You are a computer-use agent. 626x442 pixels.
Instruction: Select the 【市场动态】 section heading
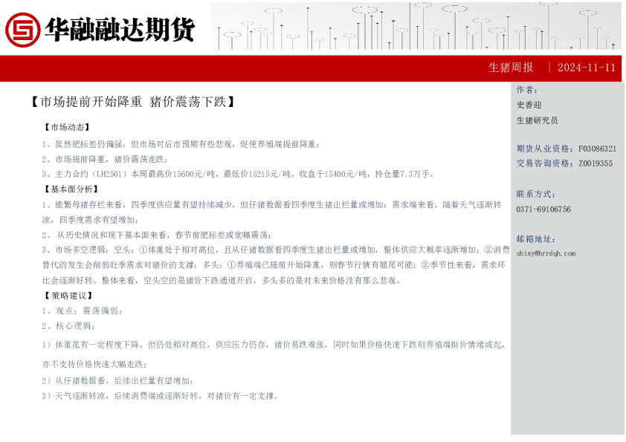pos(68,128)
